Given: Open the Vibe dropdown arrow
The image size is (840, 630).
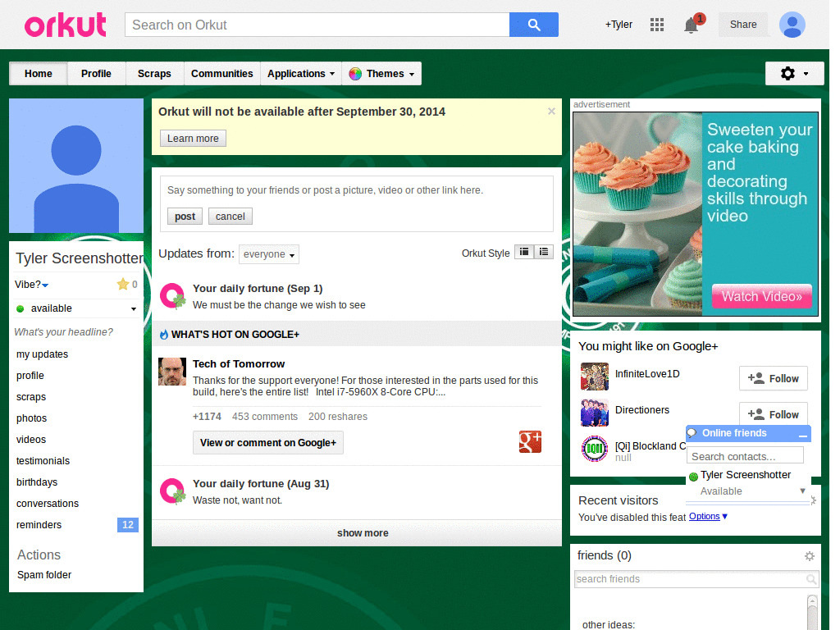Looking at the screenshot, I should pos(45,285).
